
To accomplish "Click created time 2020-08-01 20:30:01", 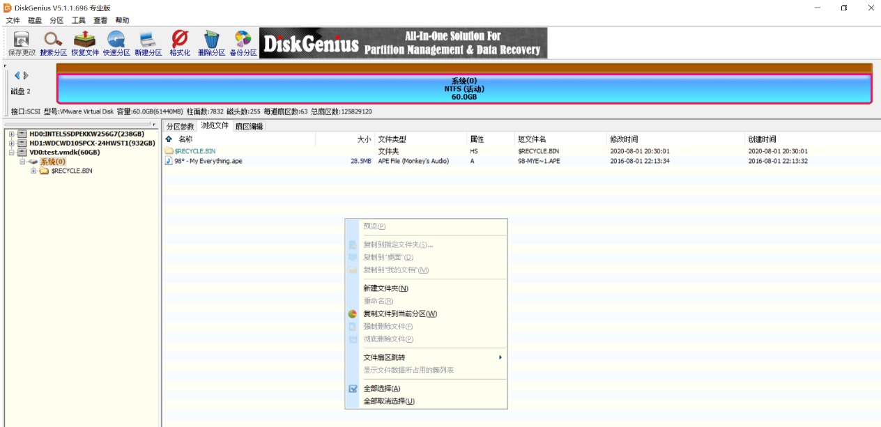I will (x=779, y=151).
